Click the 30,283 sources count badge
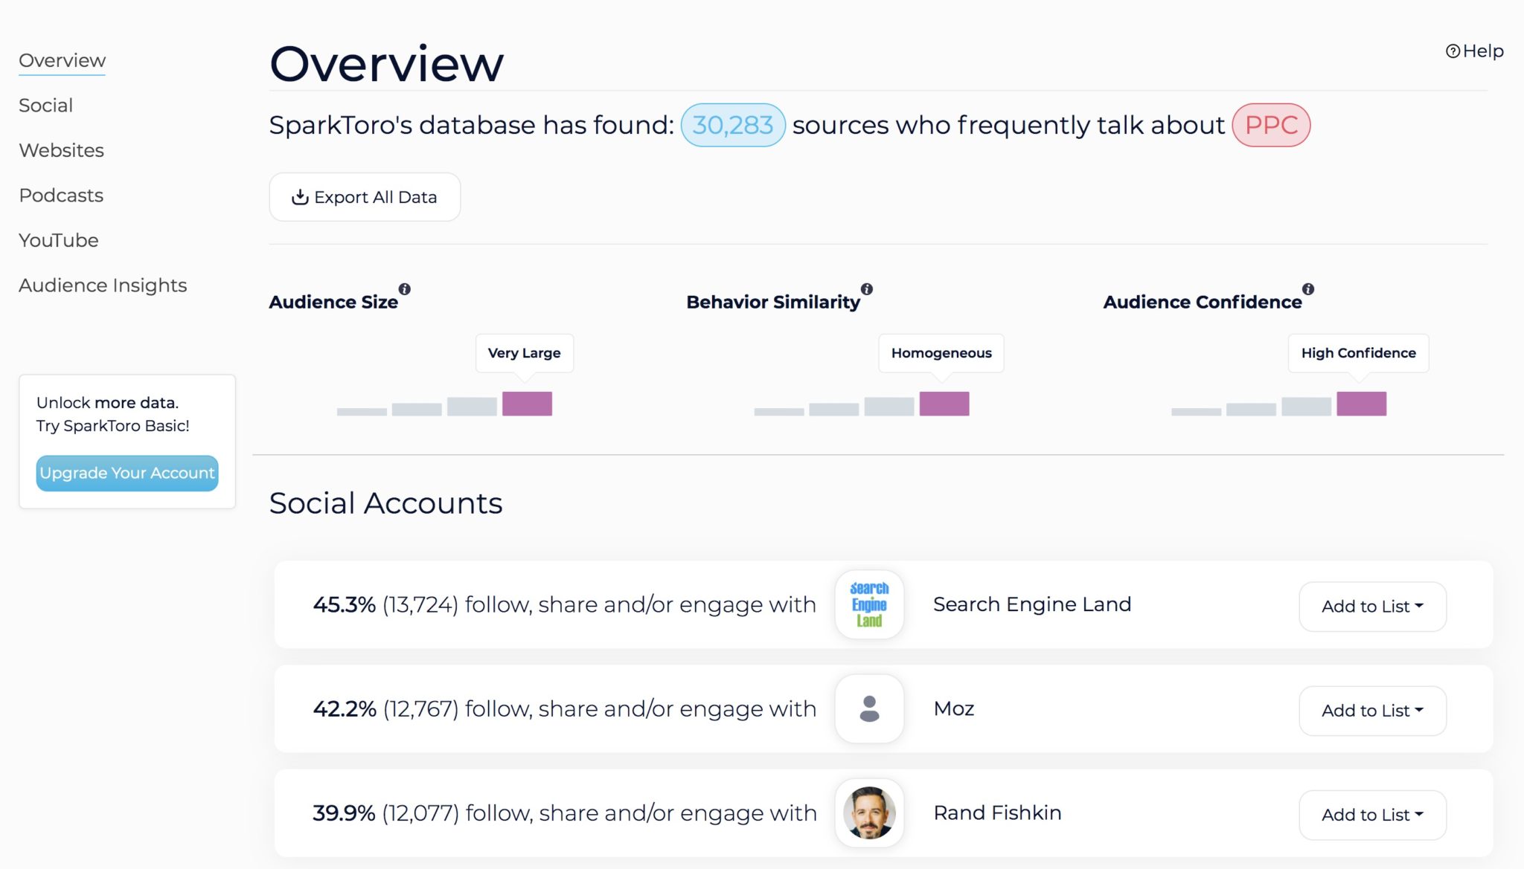Image resolution: width=1524 pixels, height=869 pixels. (733, 125)
